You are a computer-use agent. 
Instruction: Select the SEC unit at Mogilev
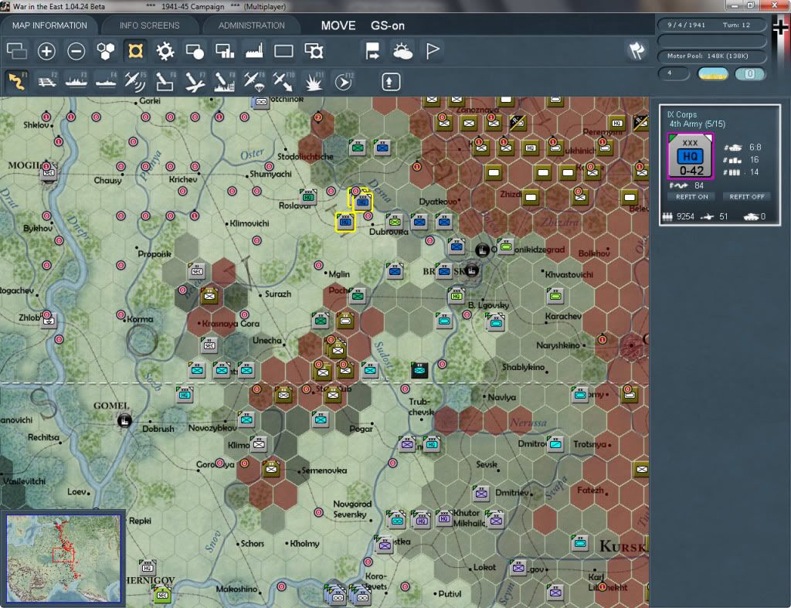tap(49, 172)
